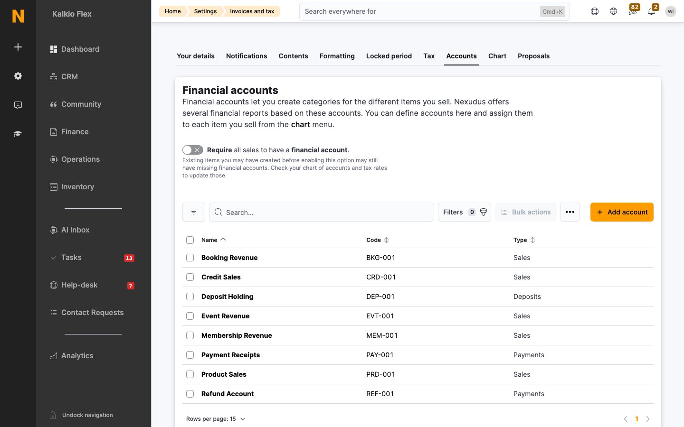The image size is (684, 427).
Task: Select the Refund Account row checkbox
Action: 190,394
